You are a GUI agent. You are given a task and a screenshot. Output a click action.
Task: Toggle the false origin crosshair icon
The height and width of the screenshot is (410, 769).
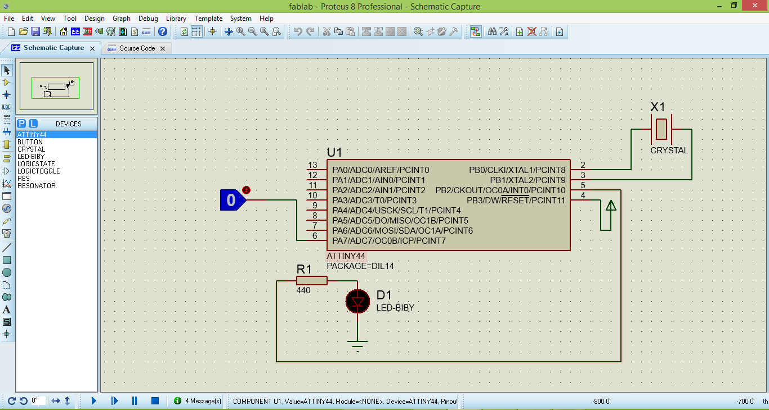click(212, 31)
